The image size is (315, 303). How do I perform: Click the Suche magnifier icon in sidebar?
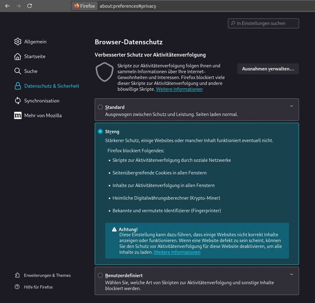(x=18, y=71)
